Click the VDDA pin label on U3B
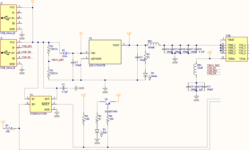The image size is (249, 150). 231,59
